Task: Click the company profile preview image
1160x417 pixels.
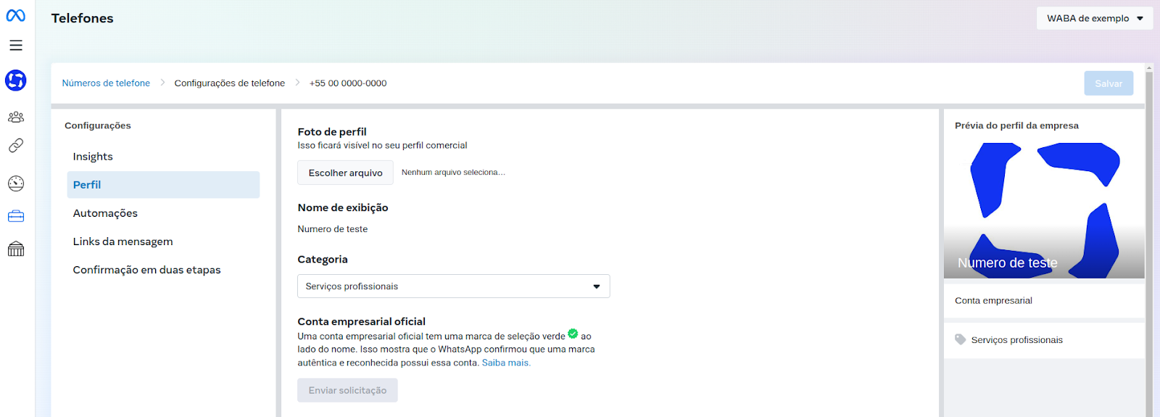Action: (x=1044, y=210)
